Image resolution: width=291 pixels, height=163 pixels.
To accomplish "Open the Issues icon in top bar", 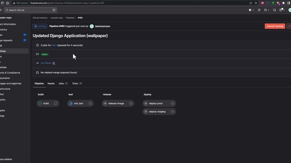I will click(x=259, y=10).
